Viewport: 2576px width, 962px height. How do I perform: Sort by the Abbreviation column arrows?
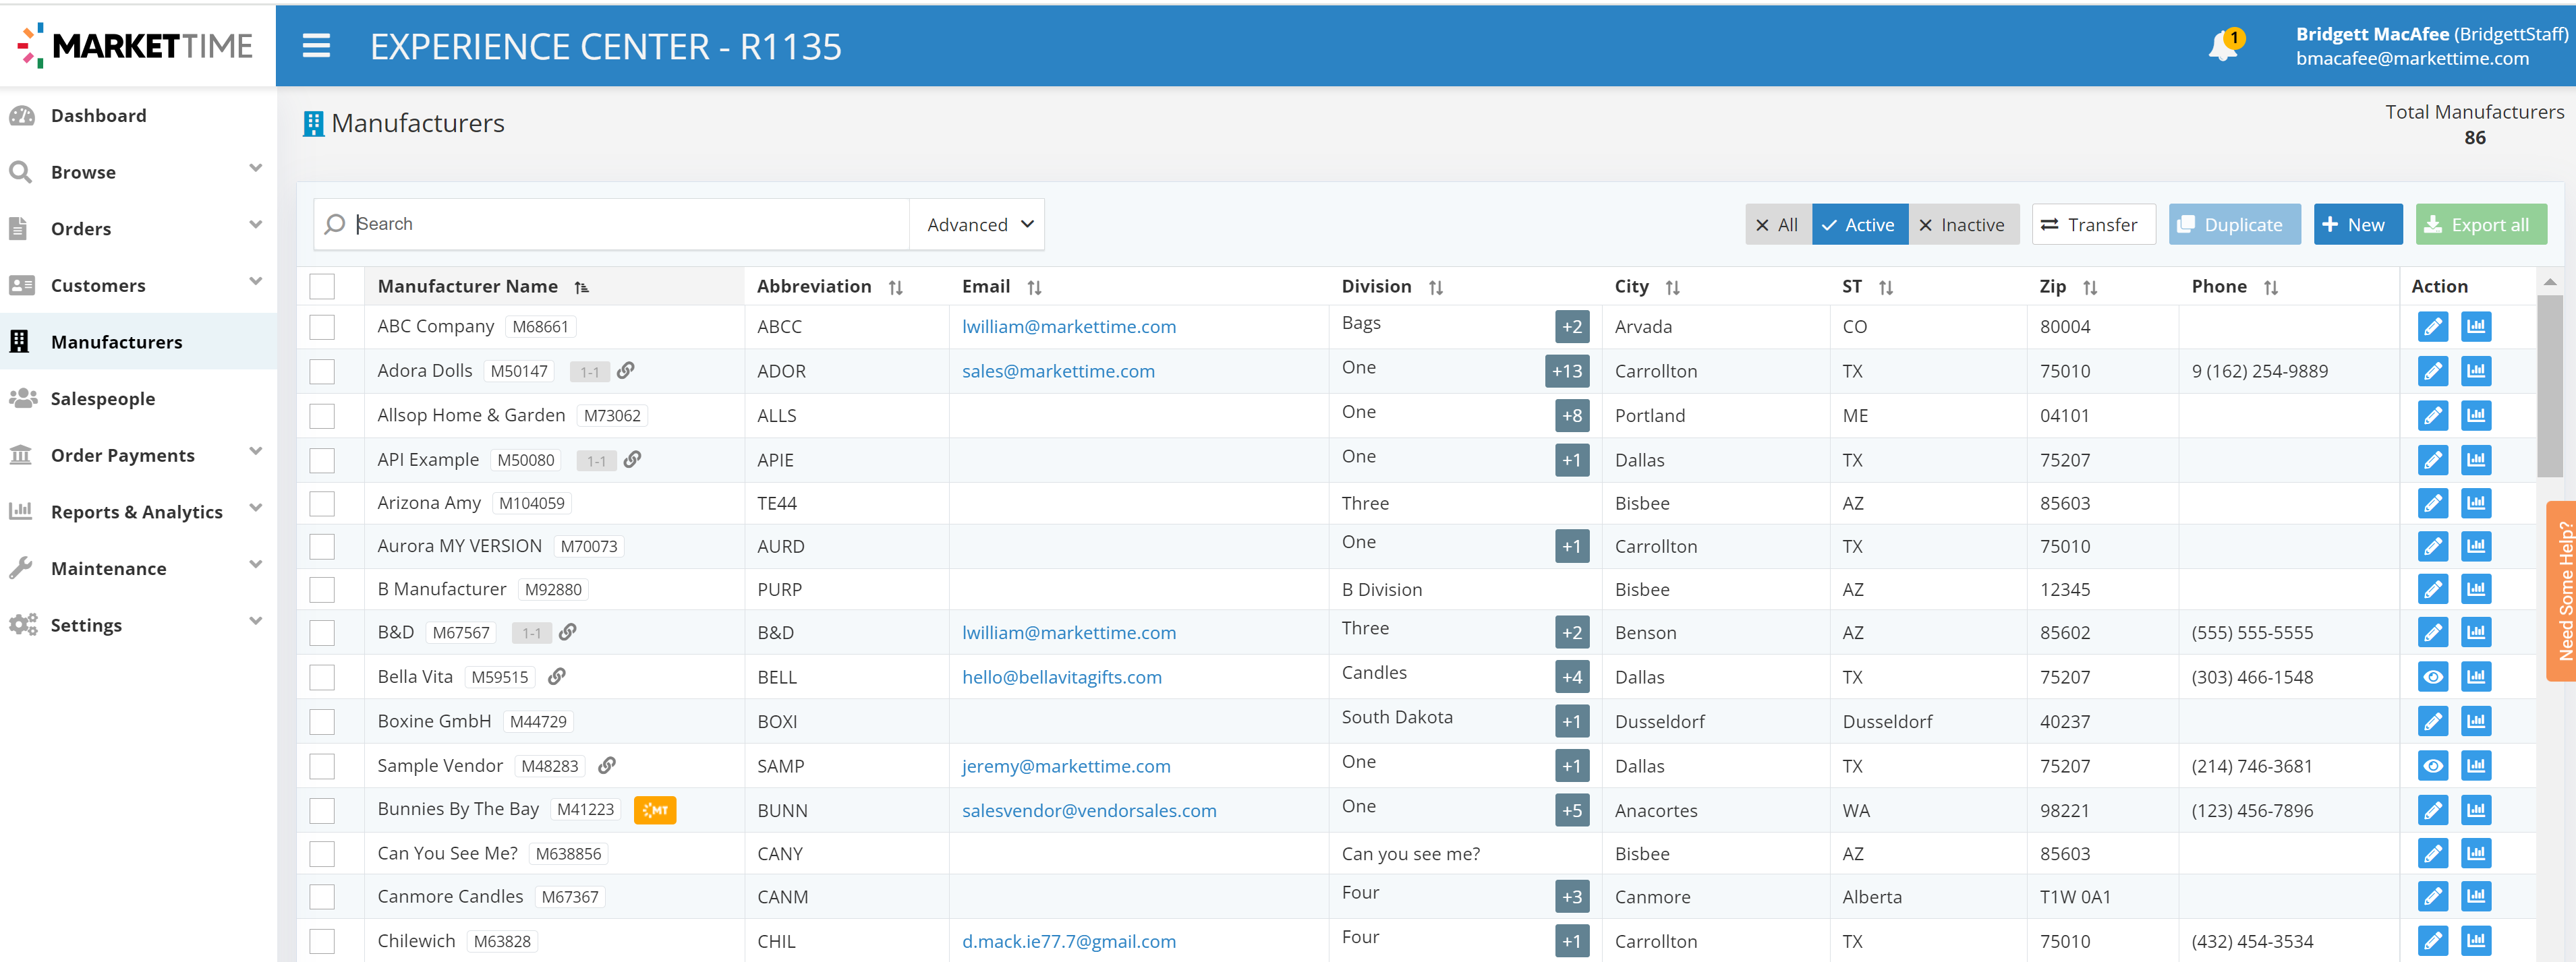(896, 288)
